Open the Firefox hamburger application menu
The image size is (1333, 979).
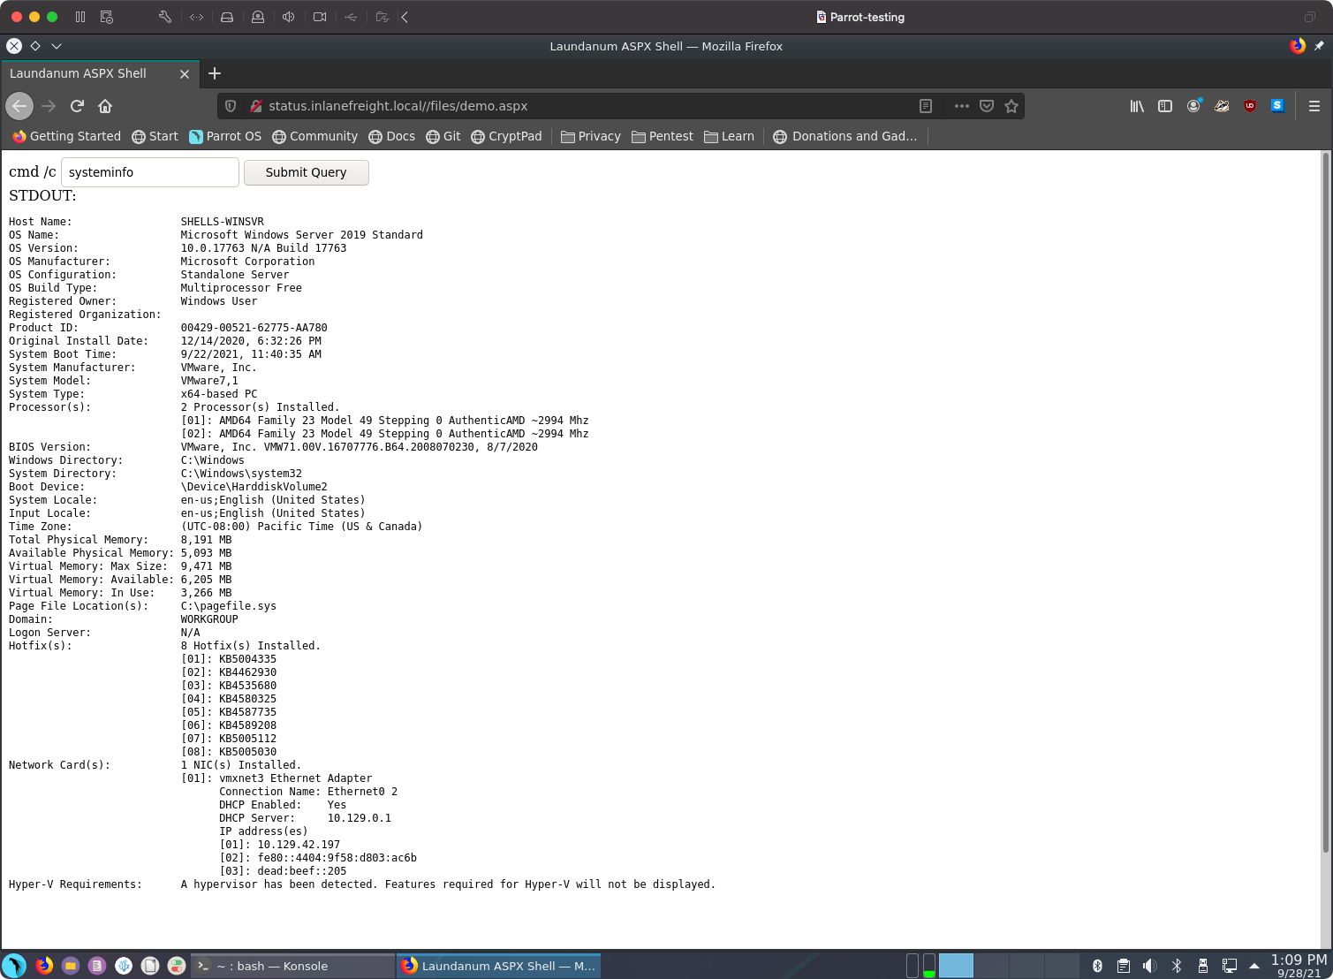pyautogui.click(x=1314, y=106)
